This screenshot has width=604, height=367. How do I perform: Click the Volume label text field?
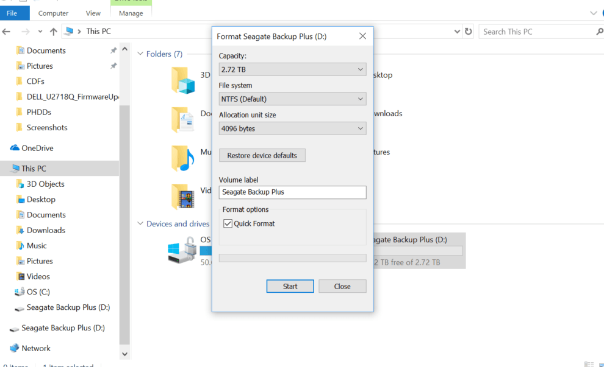[x=292, y=192]
